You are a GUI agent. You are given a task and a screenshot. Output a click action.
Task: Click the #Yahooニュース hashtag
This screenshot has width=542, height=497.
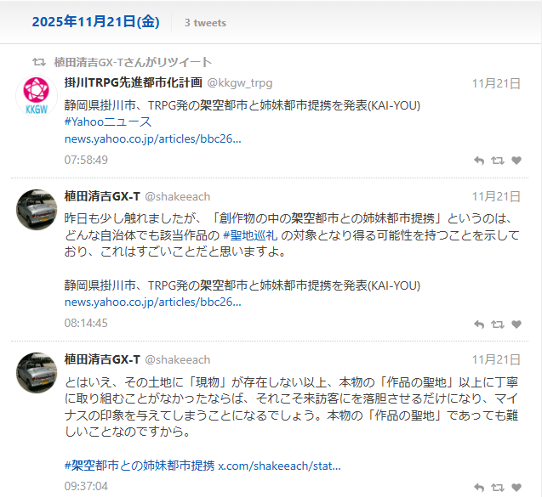point(108,121)
